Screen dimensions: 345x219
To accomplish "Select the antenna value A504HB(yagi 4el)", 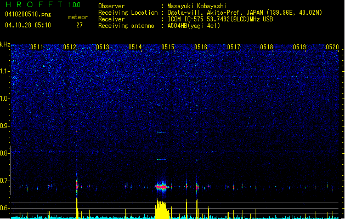I will [194, 26].
